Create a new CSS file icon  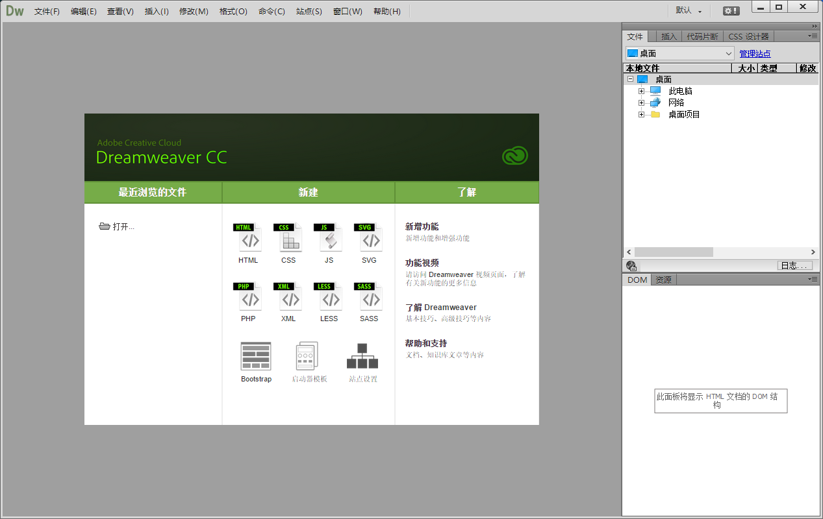pos(288,237)
